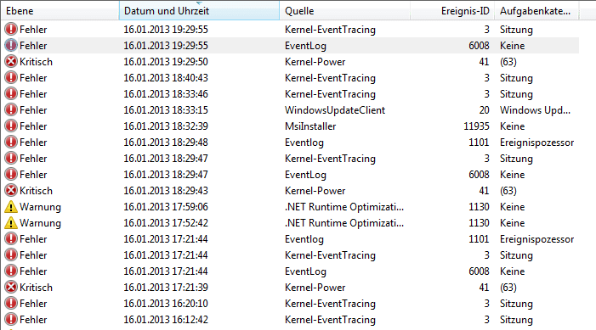Click the error icon of the MsiInstaller event

(x=11, y=126)
